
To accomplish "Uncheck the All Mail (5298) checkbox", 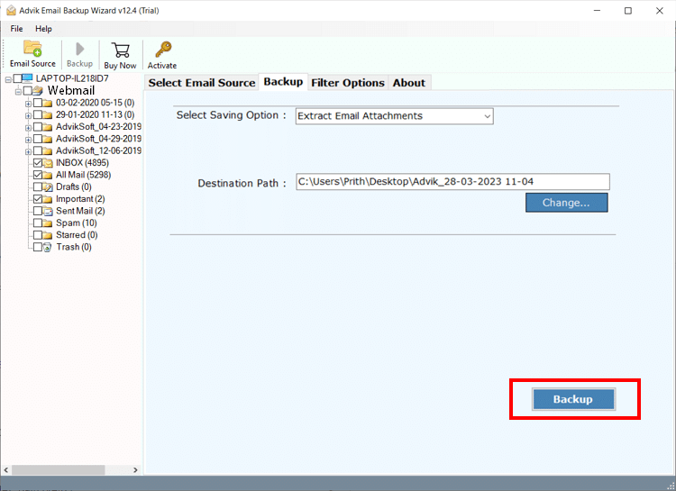I will pos(38,175).
